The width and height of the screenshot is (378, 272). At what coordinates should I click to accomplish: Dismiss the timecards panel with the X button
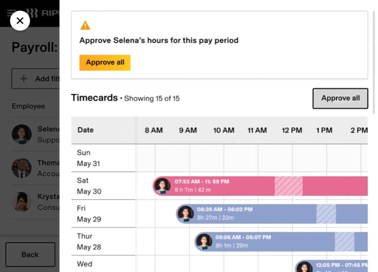click(x=20, y=21)
